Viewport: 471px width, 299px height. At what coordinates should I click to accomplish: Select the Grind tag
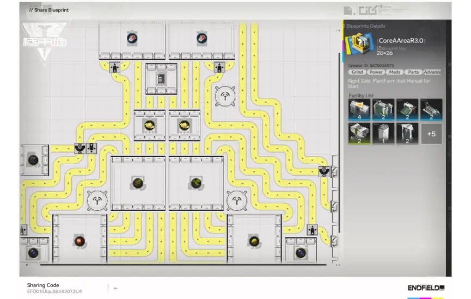(357, 72)
